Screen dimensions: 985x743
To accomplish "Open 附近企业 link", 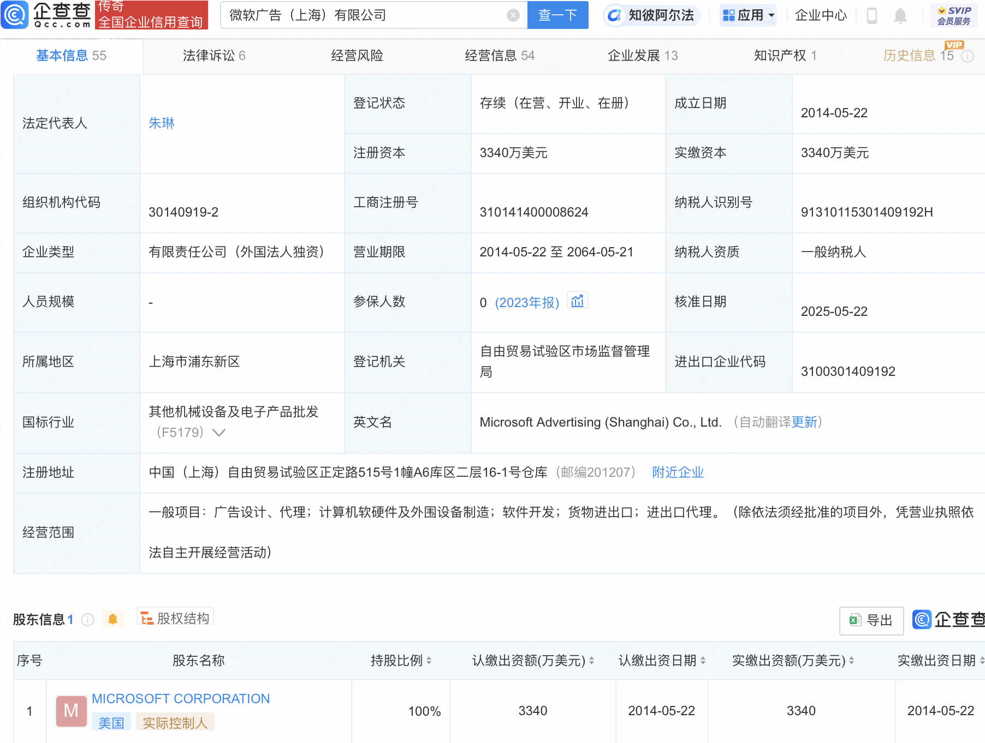I will click(678, 472).
